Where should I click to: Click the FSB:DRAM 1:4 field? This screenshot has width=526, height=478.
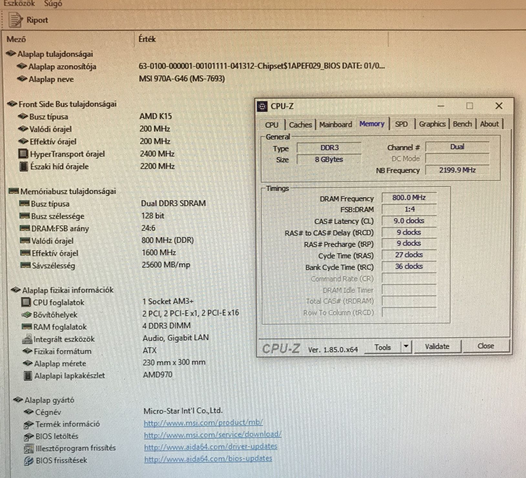[x=409, y=209]
